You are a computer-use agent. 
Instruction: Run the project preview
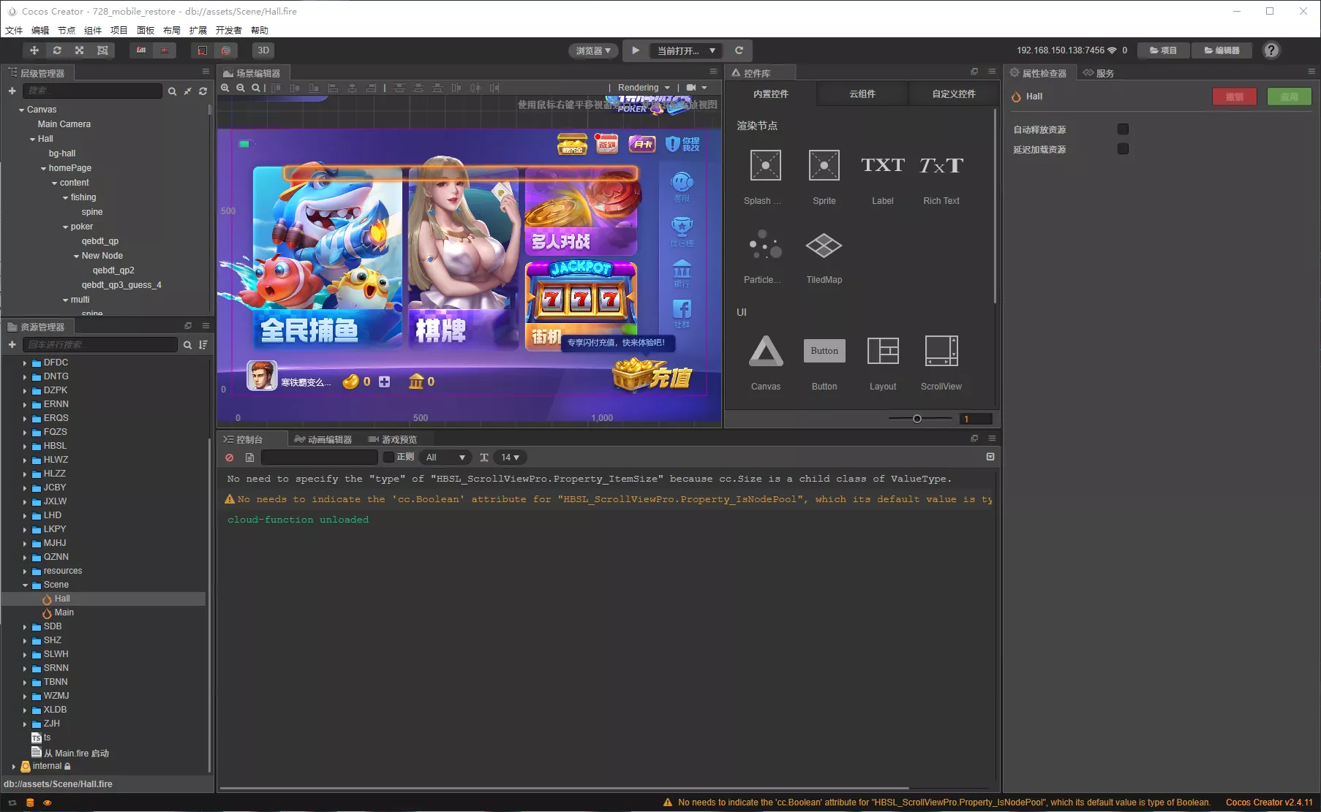(635, 50)
